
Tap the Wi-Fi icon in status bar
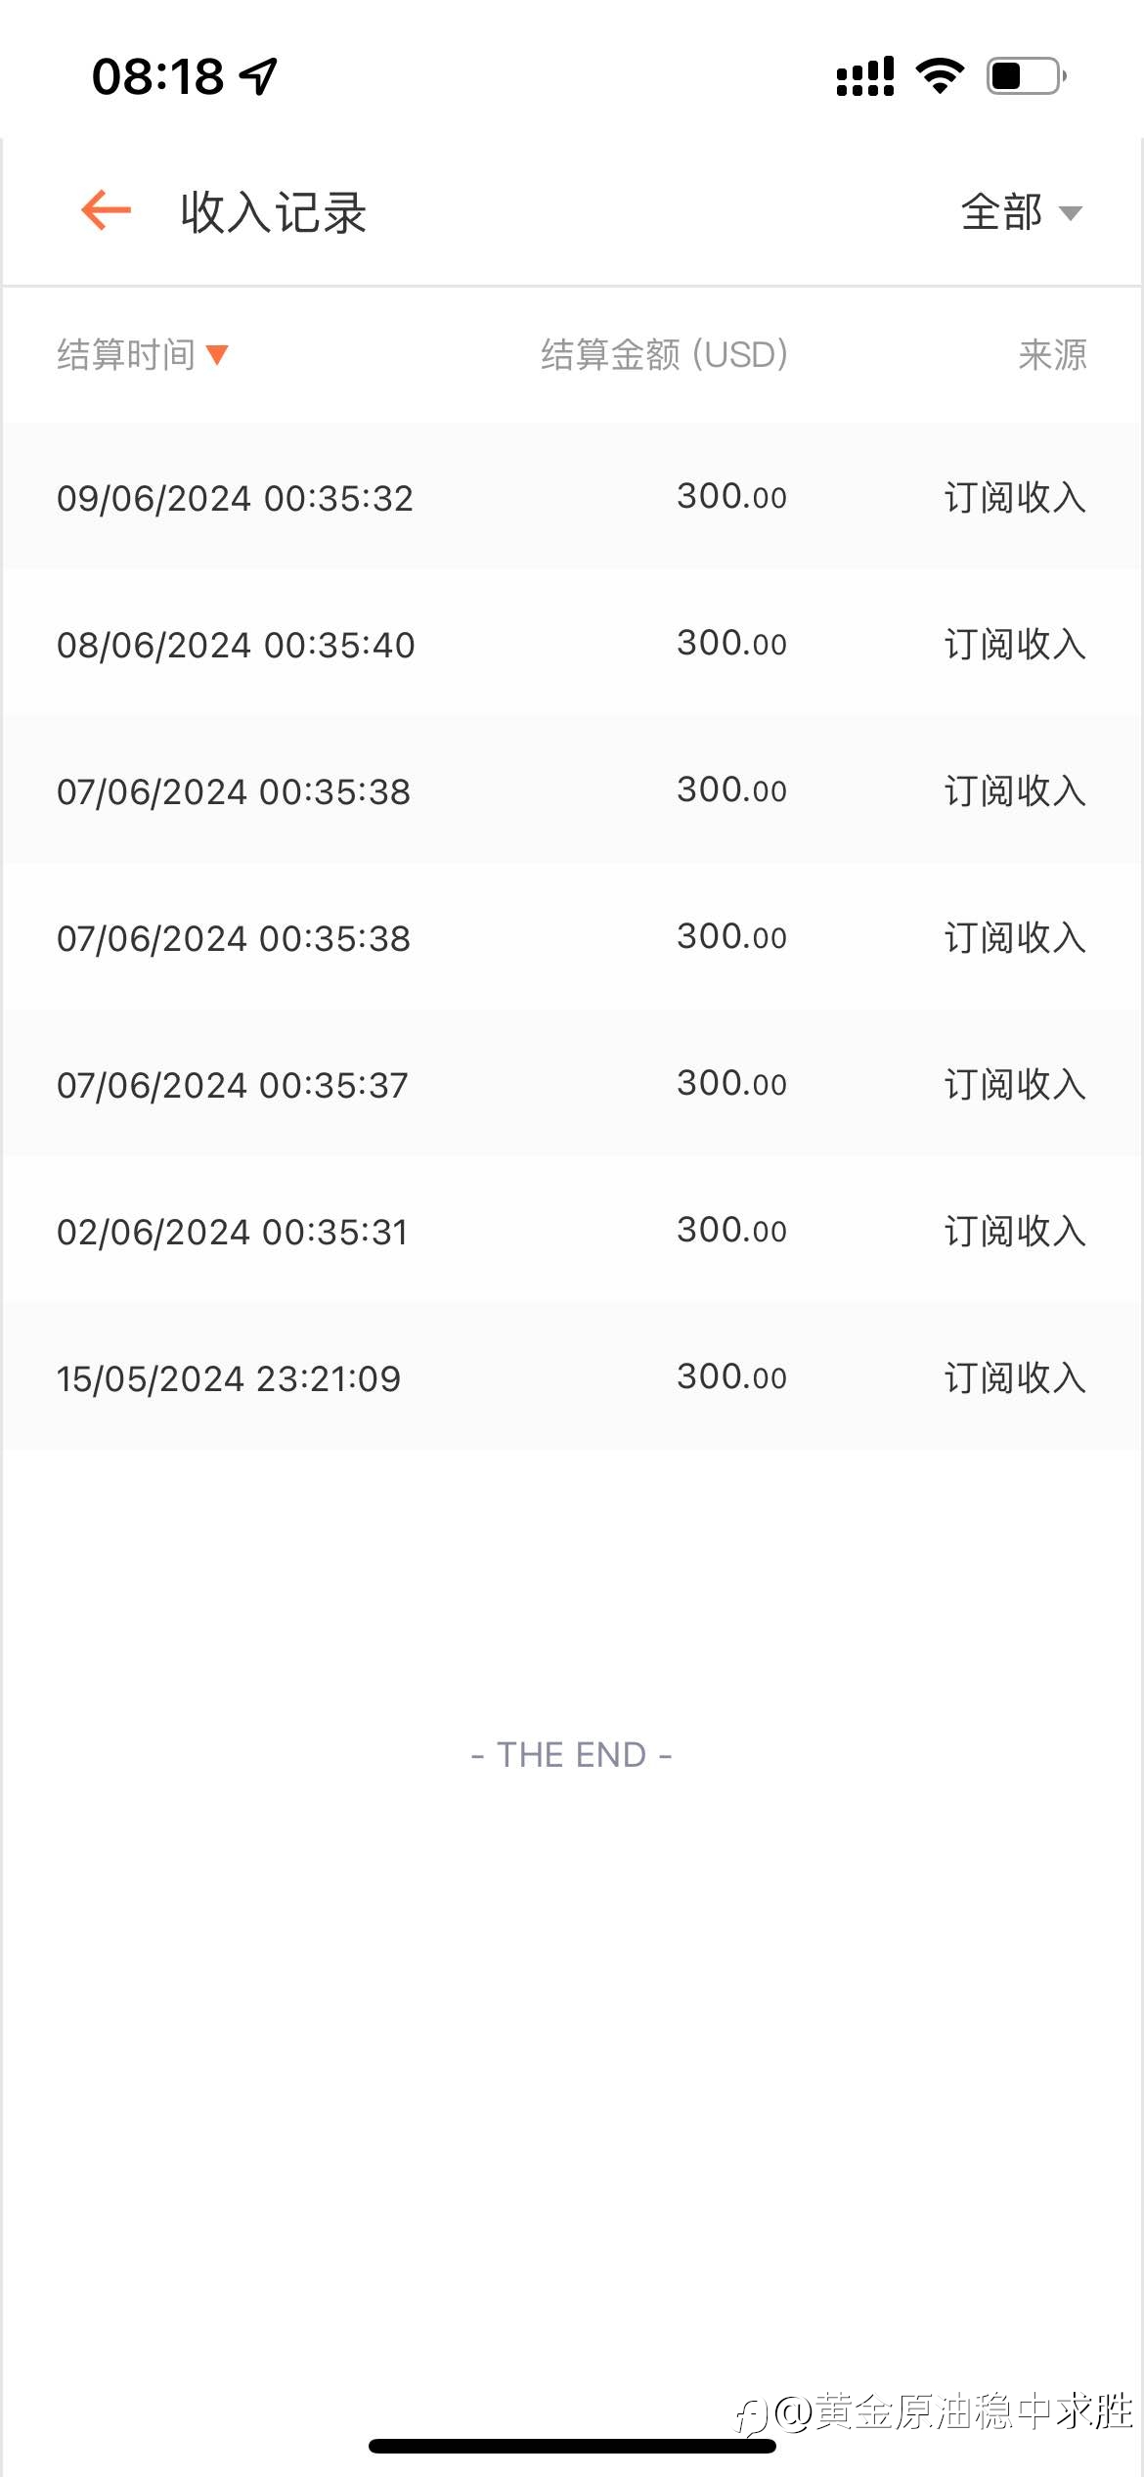[x=940, y=75]
